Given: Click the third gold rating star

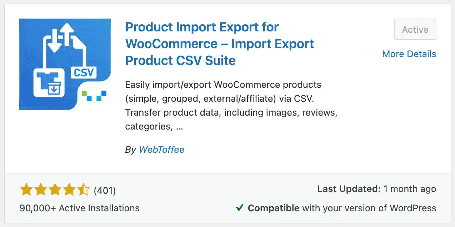Looking at the screenshot, I should pyautogui.click(x=55, y=190).
